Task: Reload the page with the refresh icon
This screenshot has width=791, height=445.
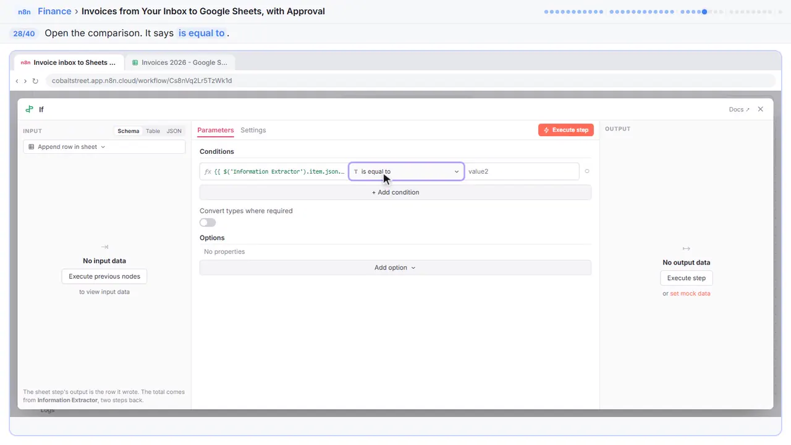Action: click(35, 81)
